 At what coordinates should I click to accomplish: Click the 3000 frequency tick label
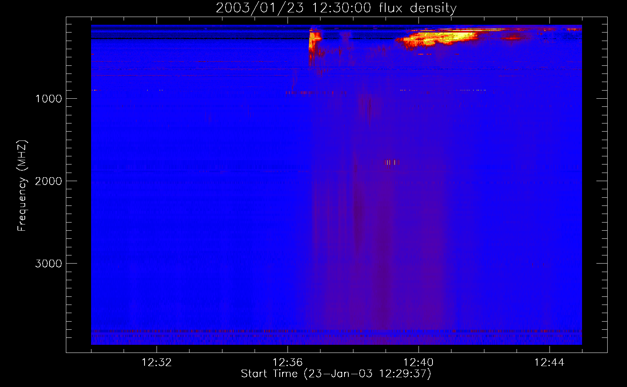(48, 264)
